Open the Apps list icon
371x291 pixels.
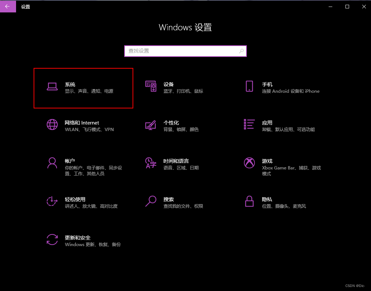pyautogui.click(x=249, y=124)
